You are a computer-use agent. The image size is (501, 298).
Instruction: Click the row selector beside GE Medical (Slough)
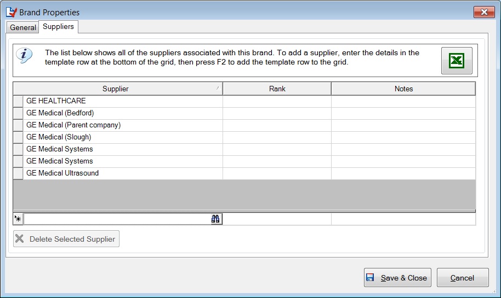tap(18, 137)
